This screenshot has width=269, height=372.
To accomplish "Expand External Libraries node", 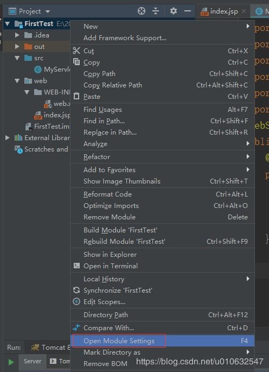I will pos(8,137).
